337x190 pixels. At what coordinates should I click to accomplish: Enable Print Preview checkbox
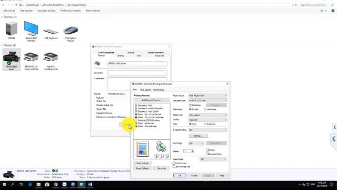coord(174,163)
